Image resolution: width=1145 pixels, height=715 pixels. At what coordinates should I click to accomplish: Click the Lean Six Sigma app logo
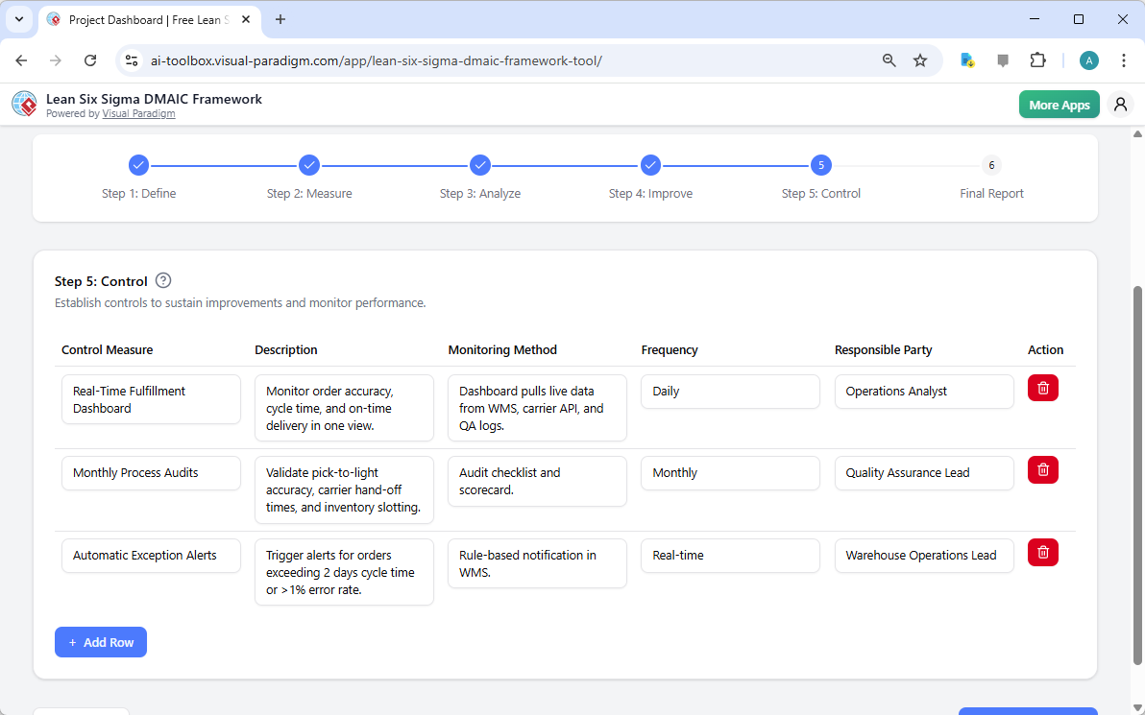coord(24,104)
